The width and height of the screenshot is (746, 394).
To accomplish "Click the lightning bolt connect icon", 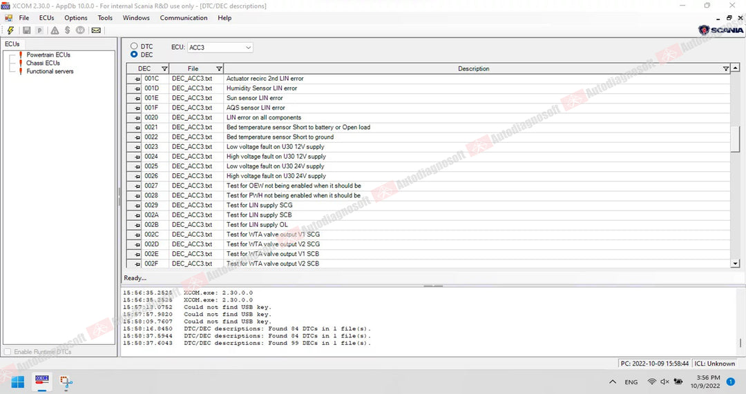I will pos(10,30).
